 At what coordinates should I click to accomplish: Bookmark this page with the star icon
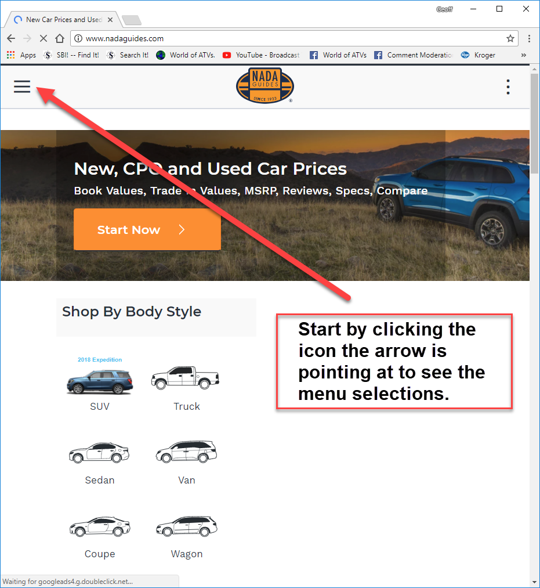tap(510, 39)
